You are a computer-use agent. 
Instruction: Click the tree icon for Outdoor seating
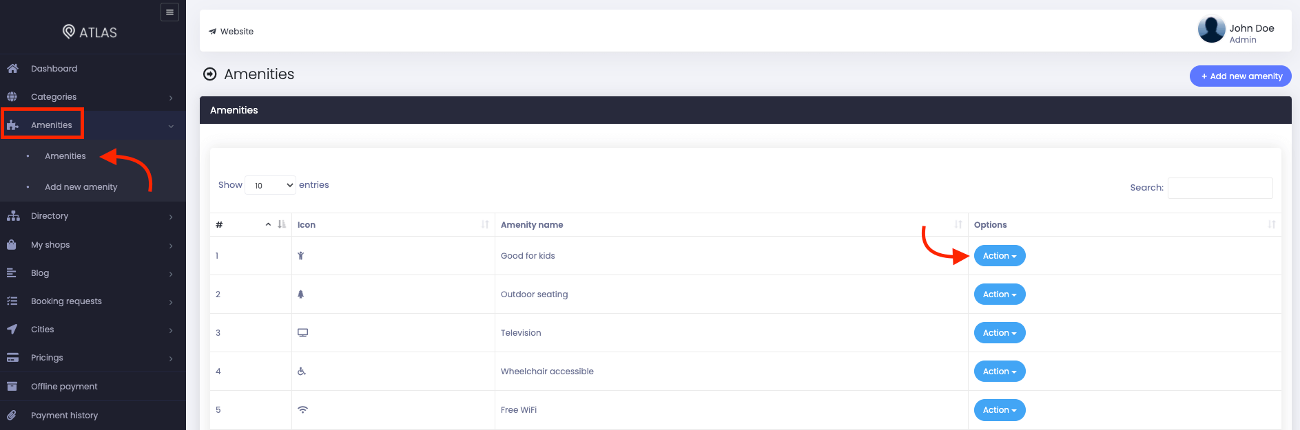pos(300,294)
